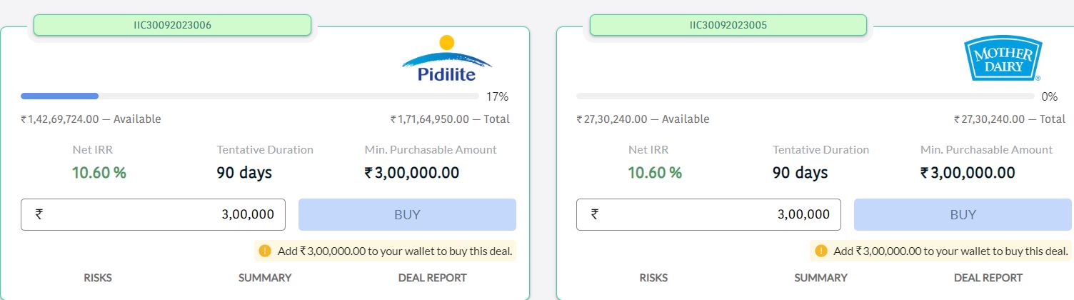
Task: Focus the Mother Dairy purchase amount input
Action: (x=708, y=214)
